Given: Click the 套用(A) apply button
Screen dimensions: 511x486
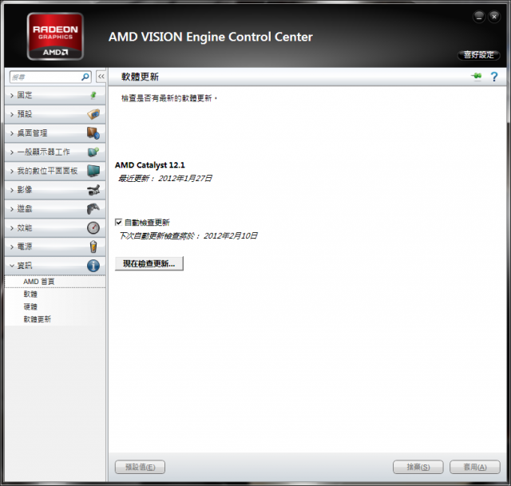Looking at the screenshot, I should pos(475,467).
